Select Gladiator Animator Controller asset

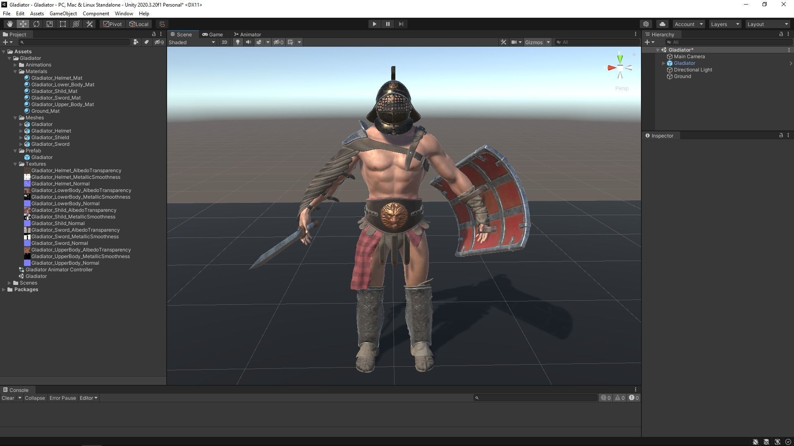[x=59, y=270]
